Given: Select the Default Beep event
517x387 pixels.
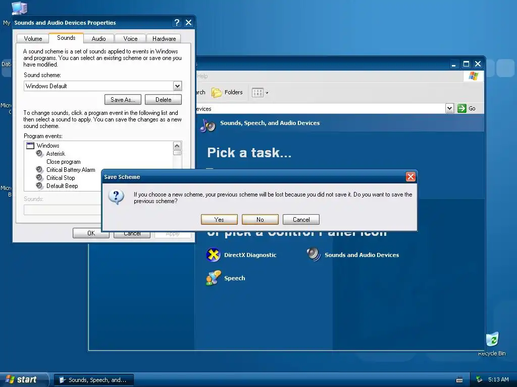Looking at the screenshot, I should 62,186.
